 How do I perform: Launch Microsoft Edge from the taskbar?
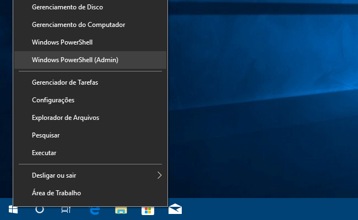[x=95, y=210]
